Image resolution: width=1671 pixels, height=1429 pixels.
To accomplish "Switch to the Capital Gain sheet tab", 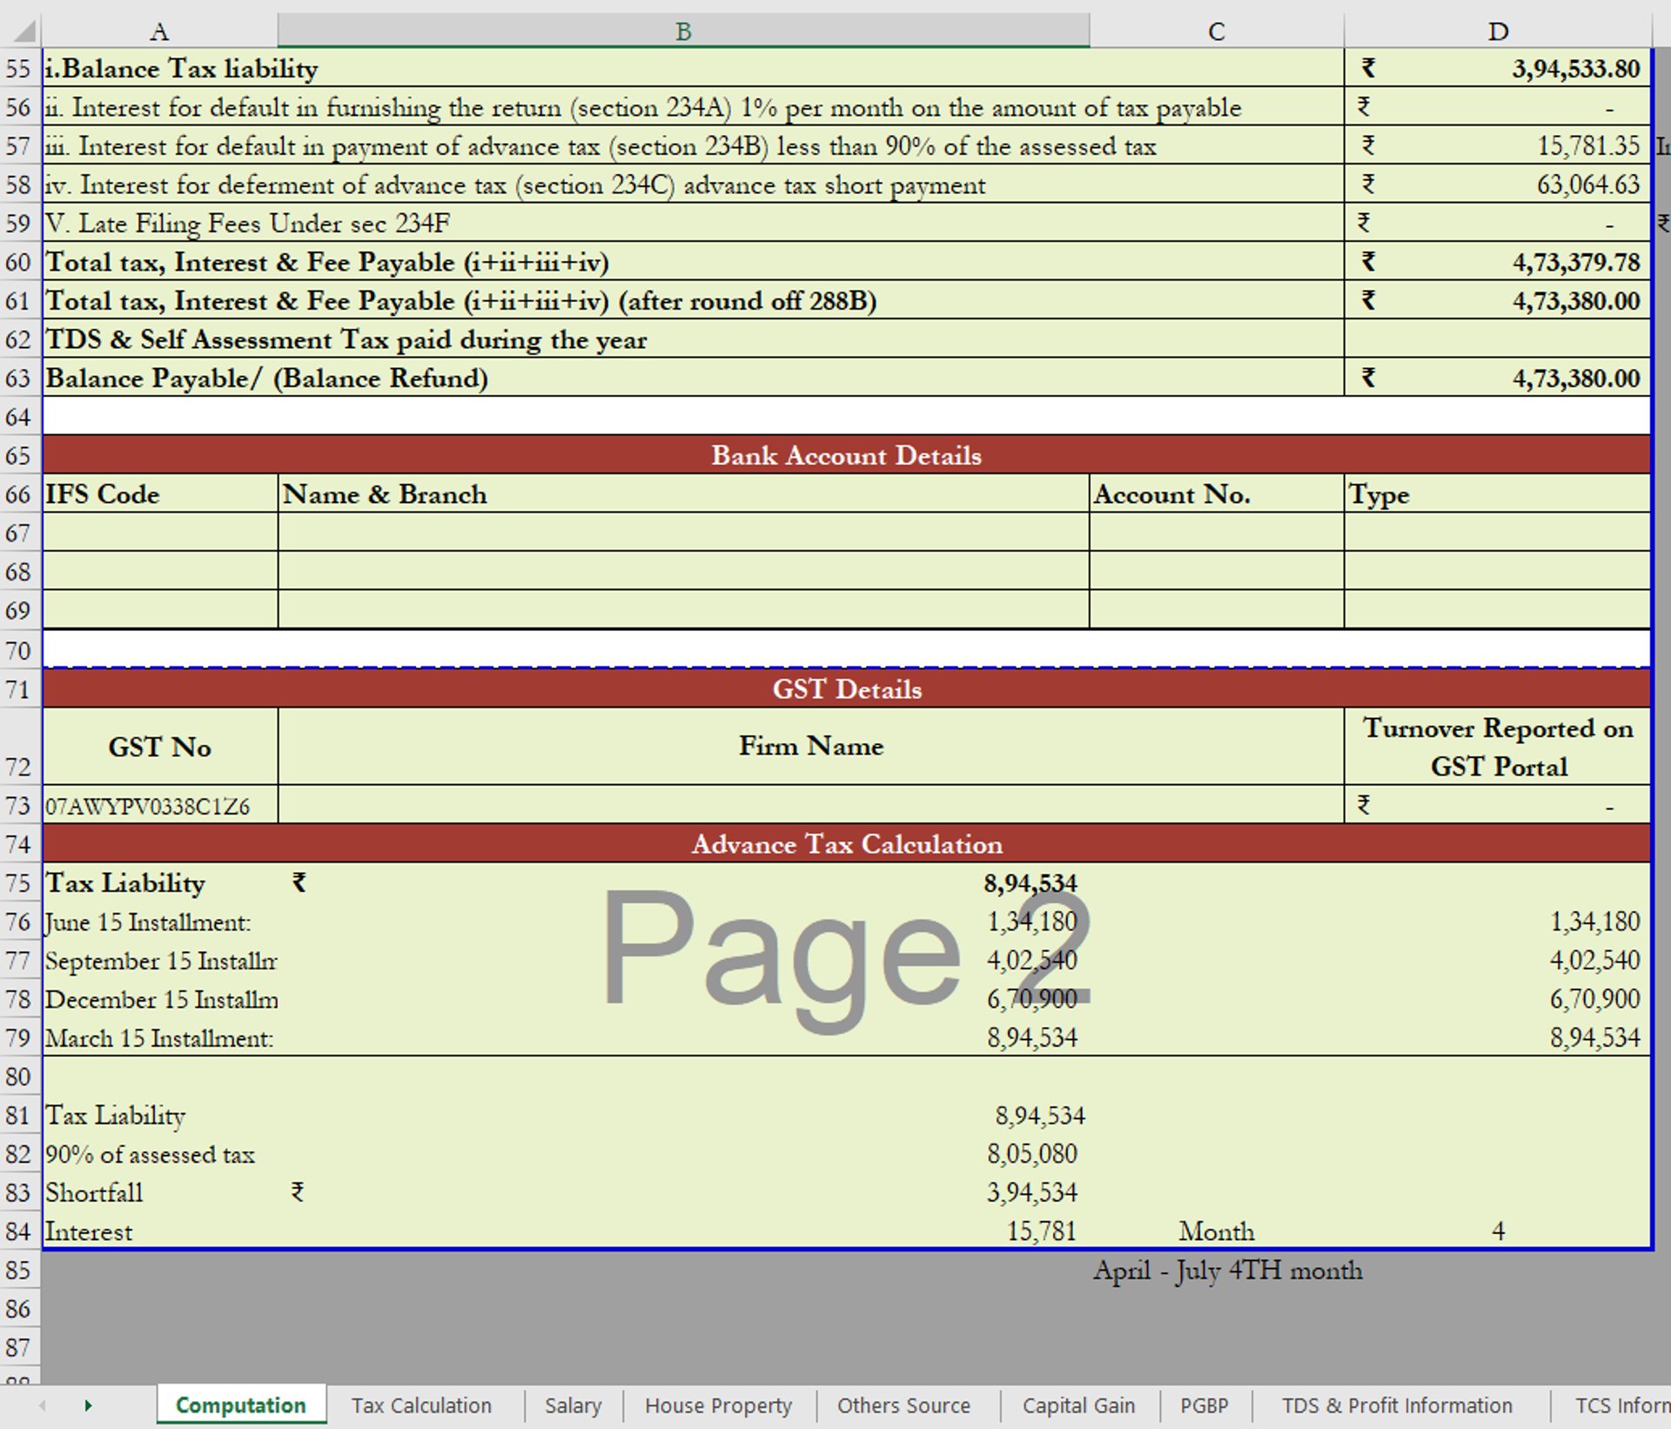I will (x=1078, y=1405).
